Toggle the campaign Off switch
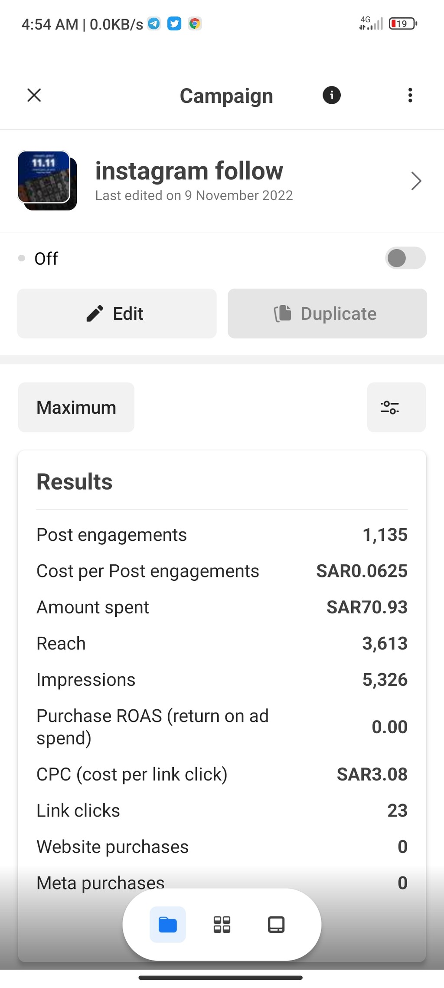 pos(405,258)
